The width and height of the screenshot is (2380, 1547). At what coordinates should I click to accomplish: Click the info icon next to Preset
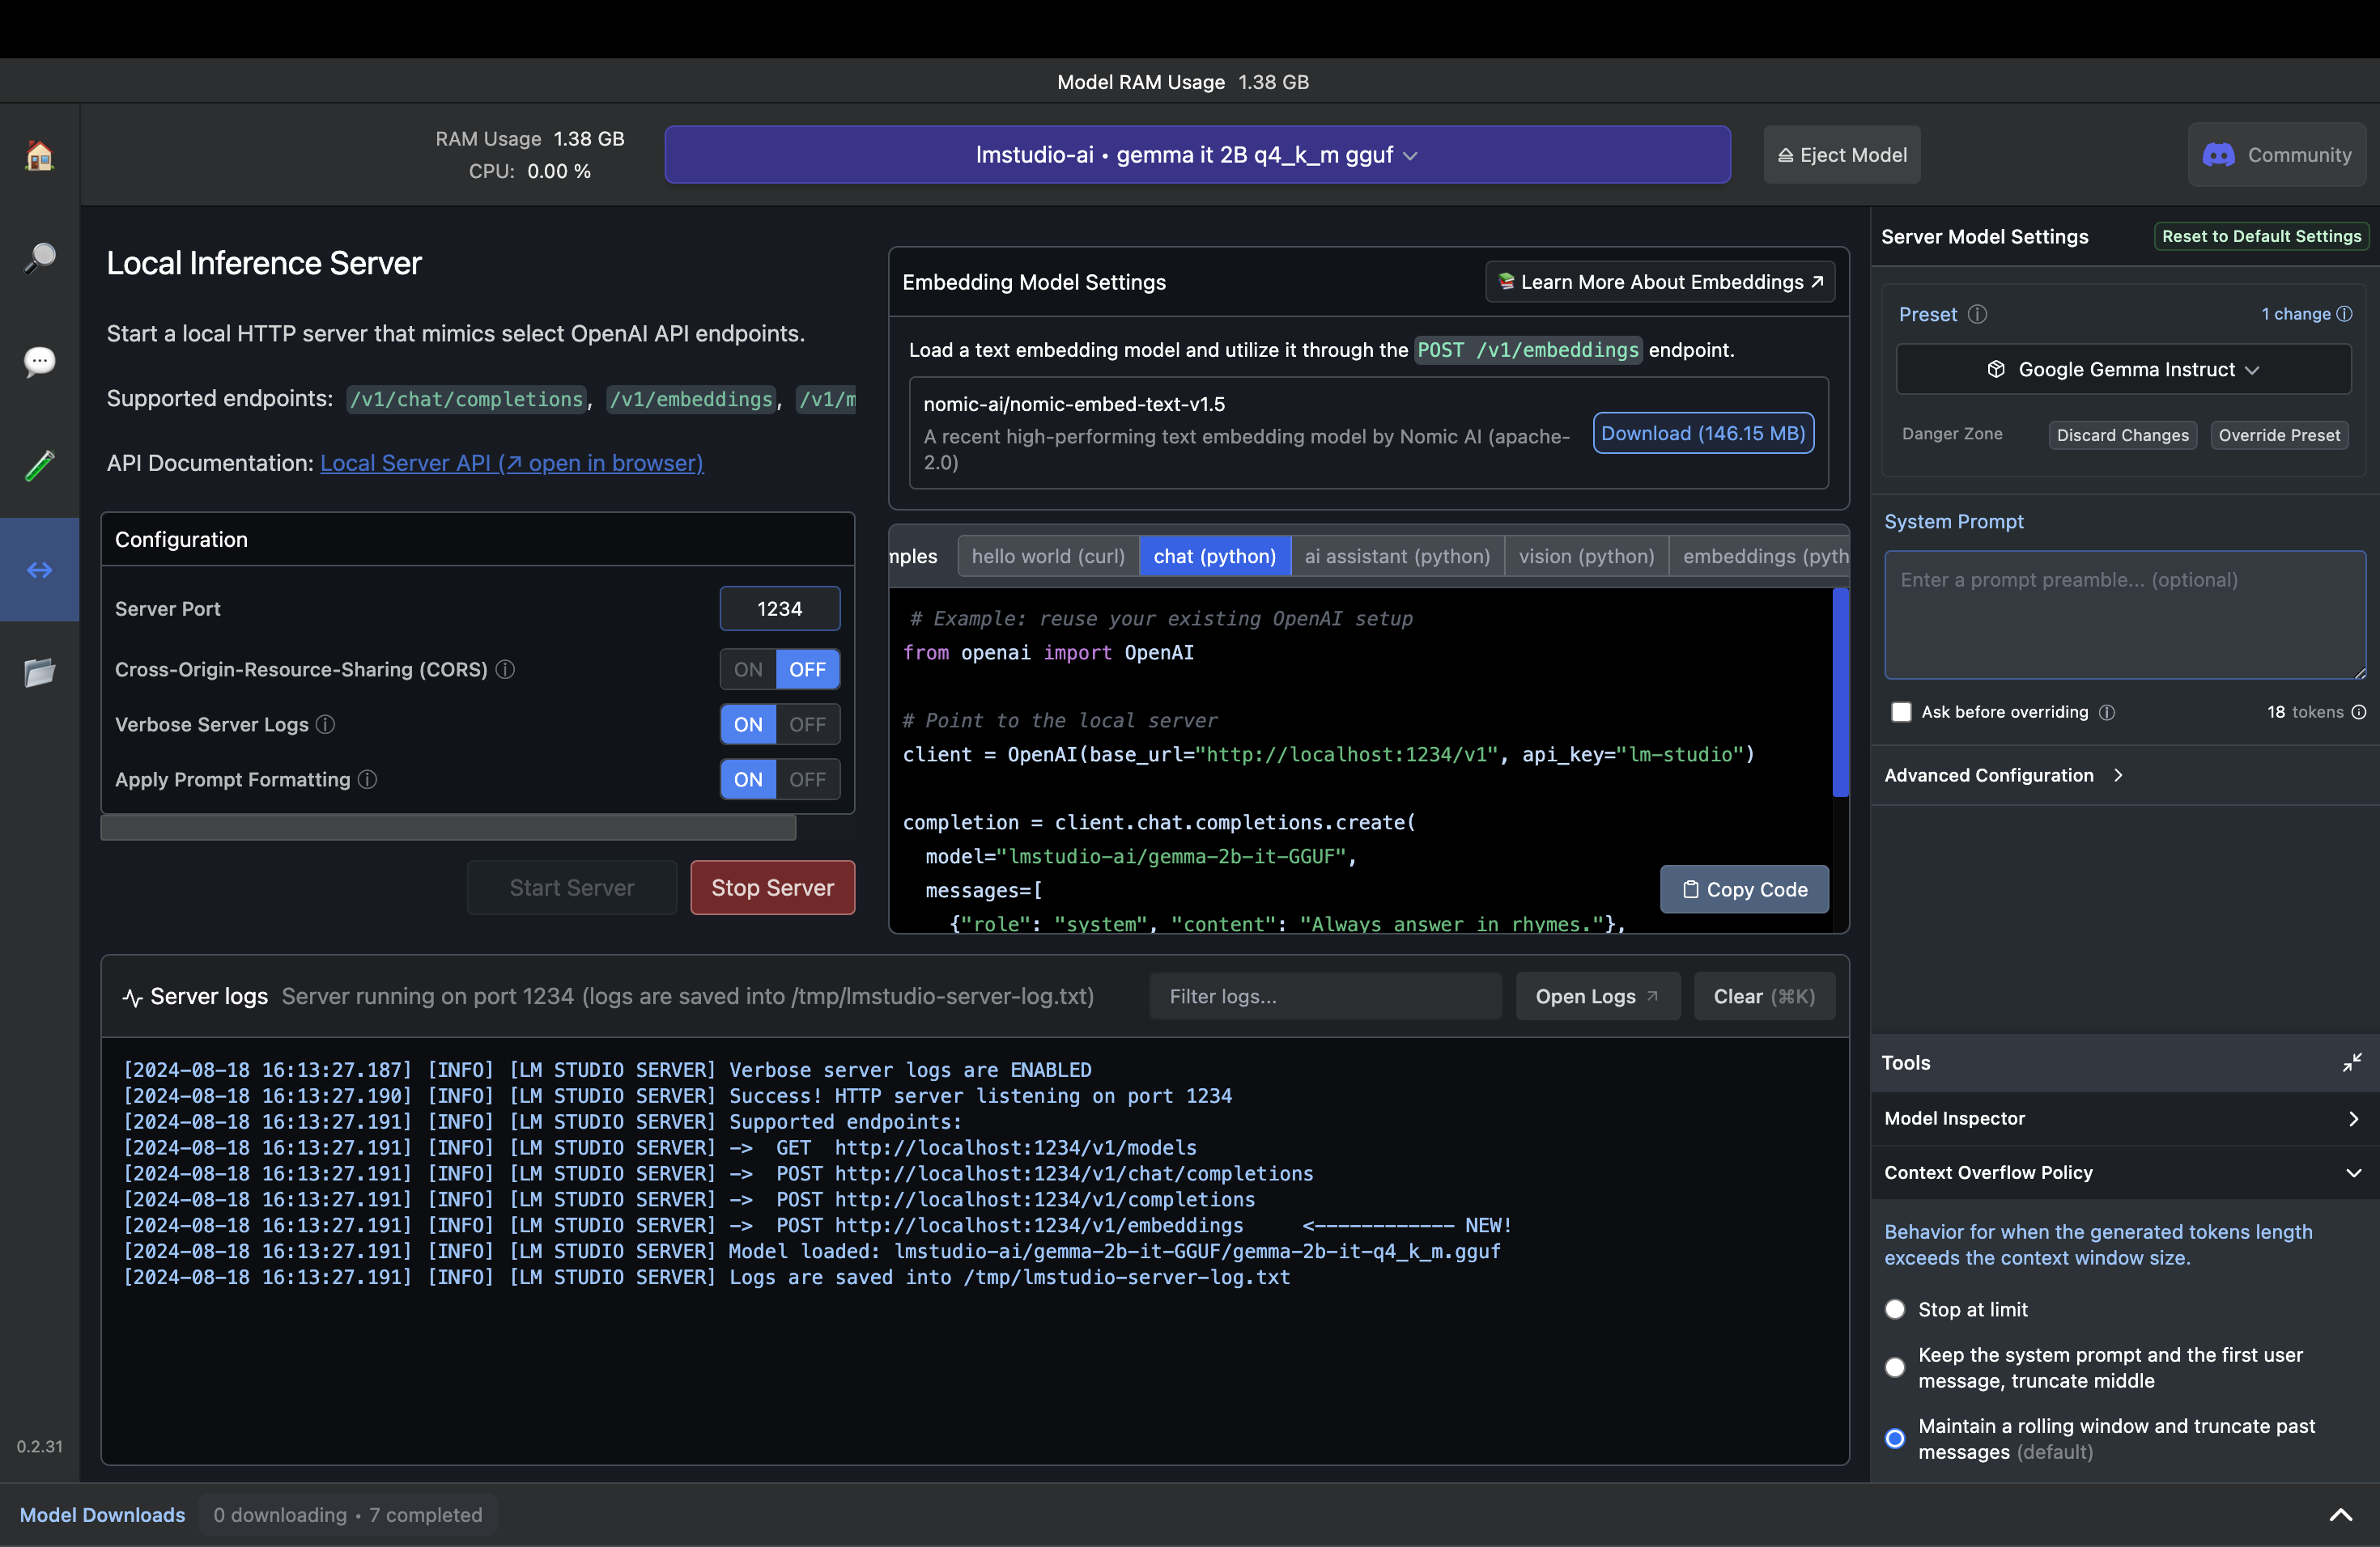pos(1977,314)
